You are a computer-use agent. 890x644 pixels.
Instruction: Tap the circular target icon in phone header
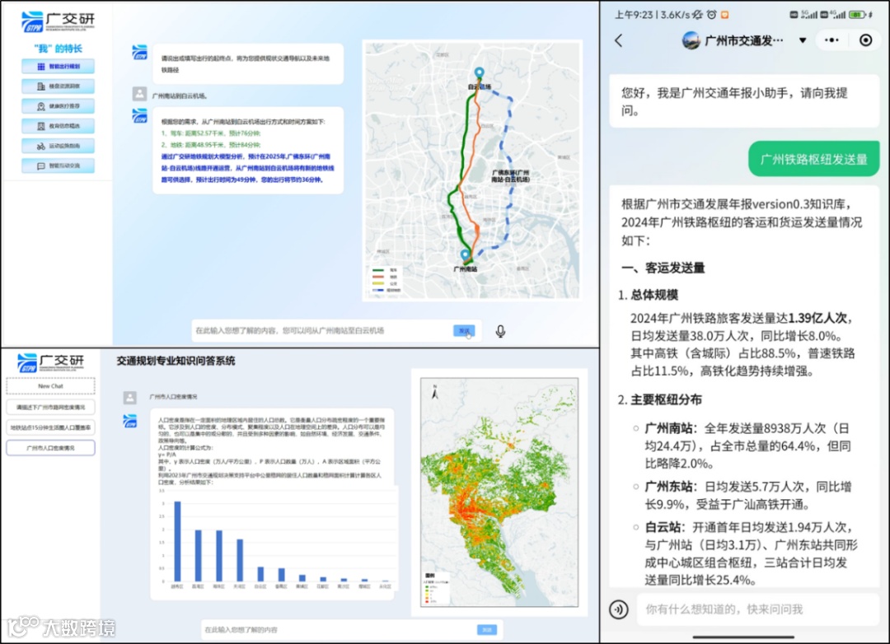coord(865,40)
